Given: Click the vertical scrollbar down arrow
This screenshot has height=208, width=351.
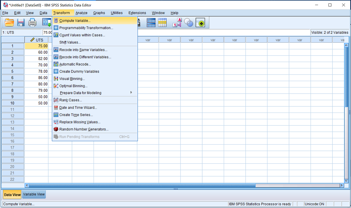Looking at the screenshot, I should click(x=346, y=181).
